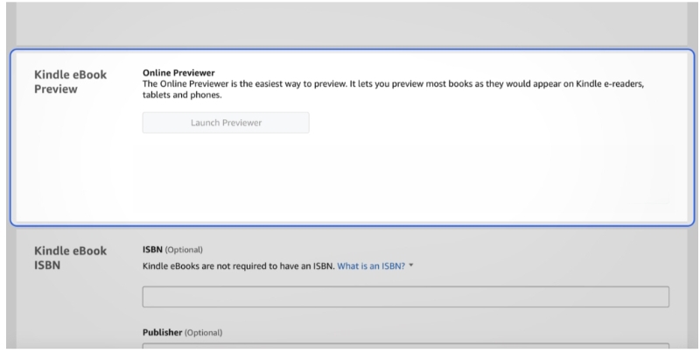Click the 'Kindle eBook Preview' section heading

70,81
